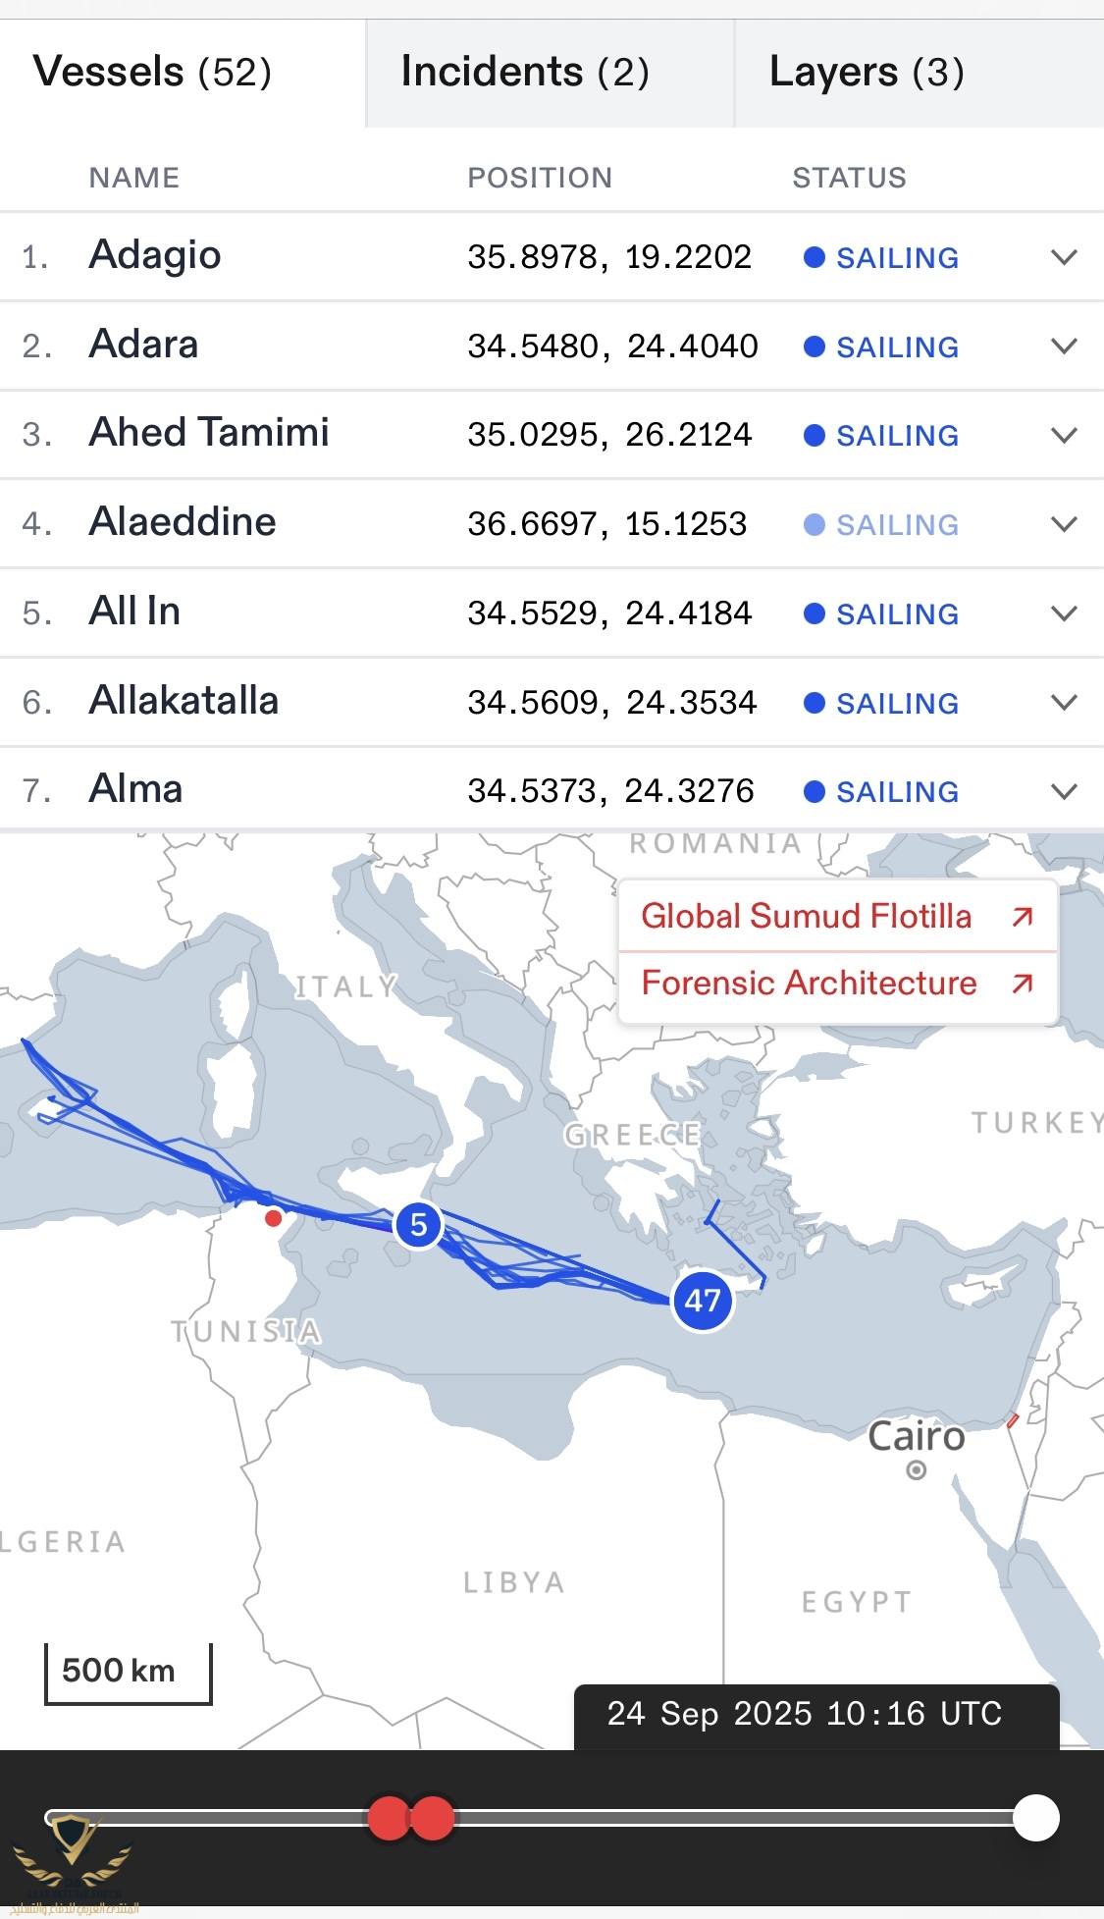1104x1919 pixels.
Task: Click the white timeline slider handle
Action: 1035,1818
